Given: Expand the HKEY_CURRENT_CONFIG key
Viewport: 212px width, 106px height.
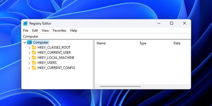Looking at the screenshot, I should pos(29,68).
